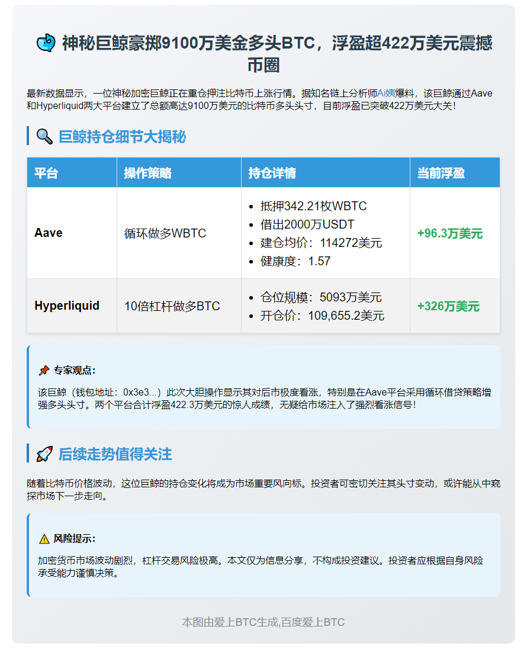Click the 仓位规模：5093万美元 bullet
Viewport: 527px width, 662px height.
321,297
